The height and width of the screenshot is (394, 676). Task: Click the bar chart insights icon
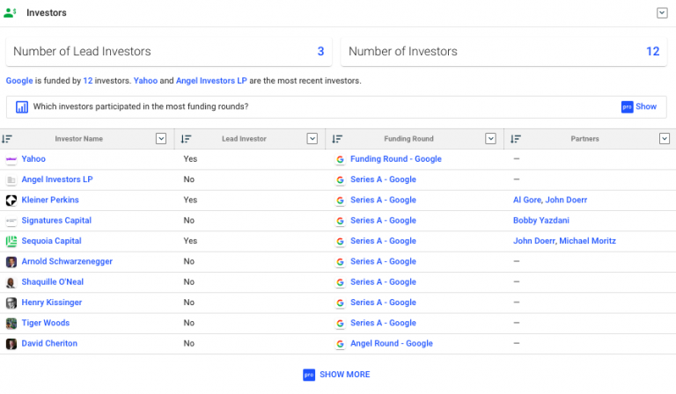(21, 106)
